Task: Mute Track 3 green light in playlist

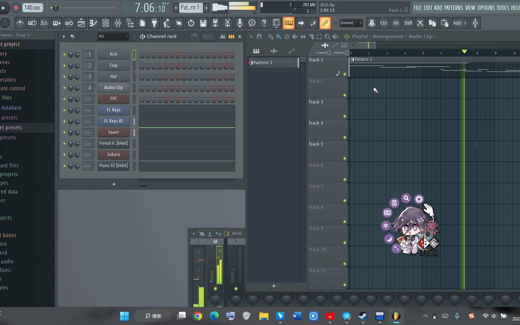Action: [345, 116]
